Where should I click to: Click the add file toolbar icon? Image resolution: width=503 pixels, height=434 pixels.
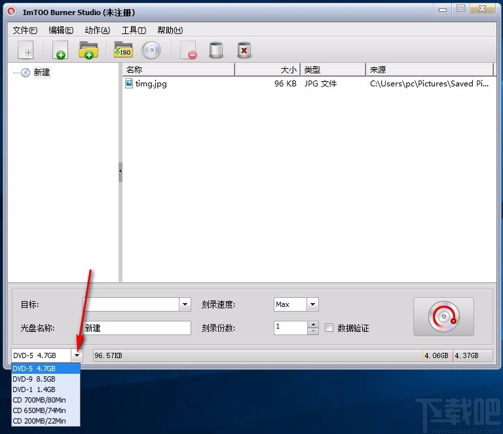point(60,50)
